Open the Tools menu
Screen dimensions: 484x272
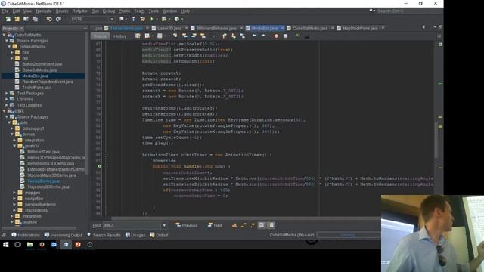pos(154,11)
